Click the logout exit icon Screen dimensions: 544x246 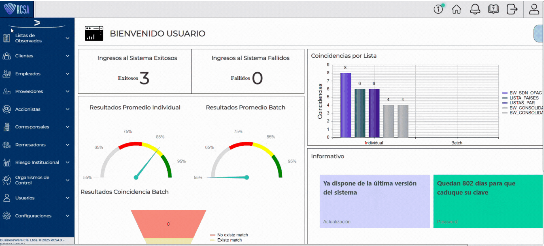[x=512, y=9]
